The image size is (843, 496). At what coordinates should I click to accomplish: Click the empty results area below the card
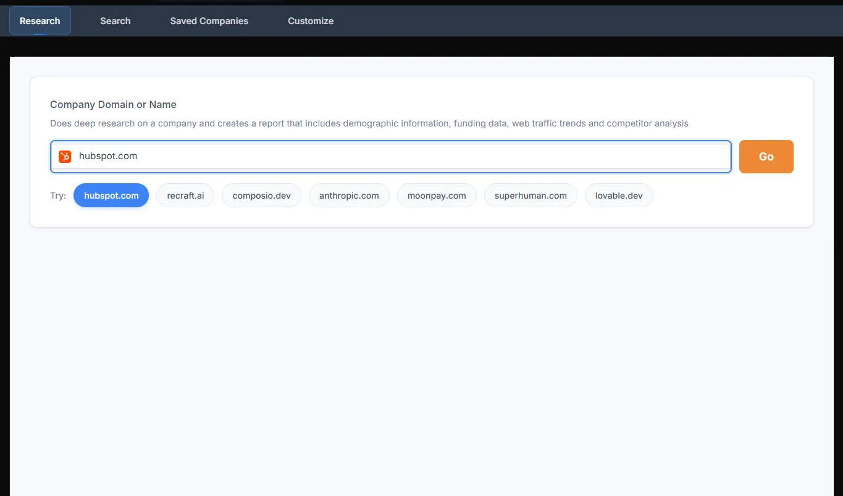click(421, 358)
